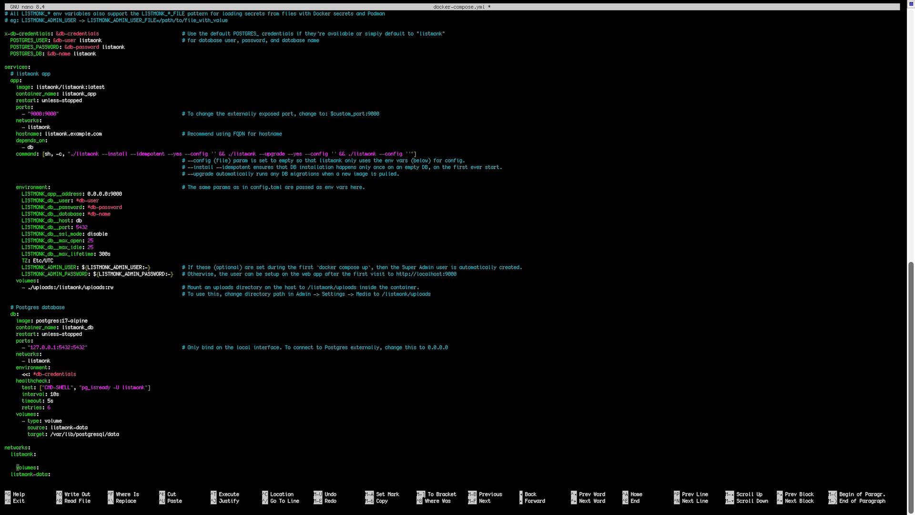
Task: Click the ^G keycap icon beside Help
Action: point(8,494)
